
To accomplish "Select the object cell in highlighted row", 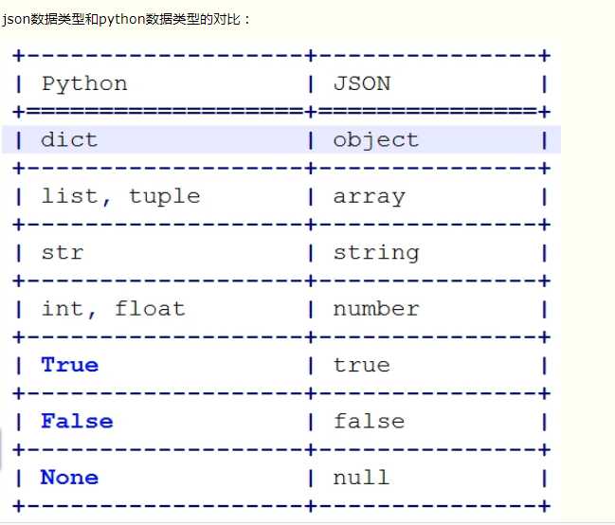I will (x=375, y=140).
